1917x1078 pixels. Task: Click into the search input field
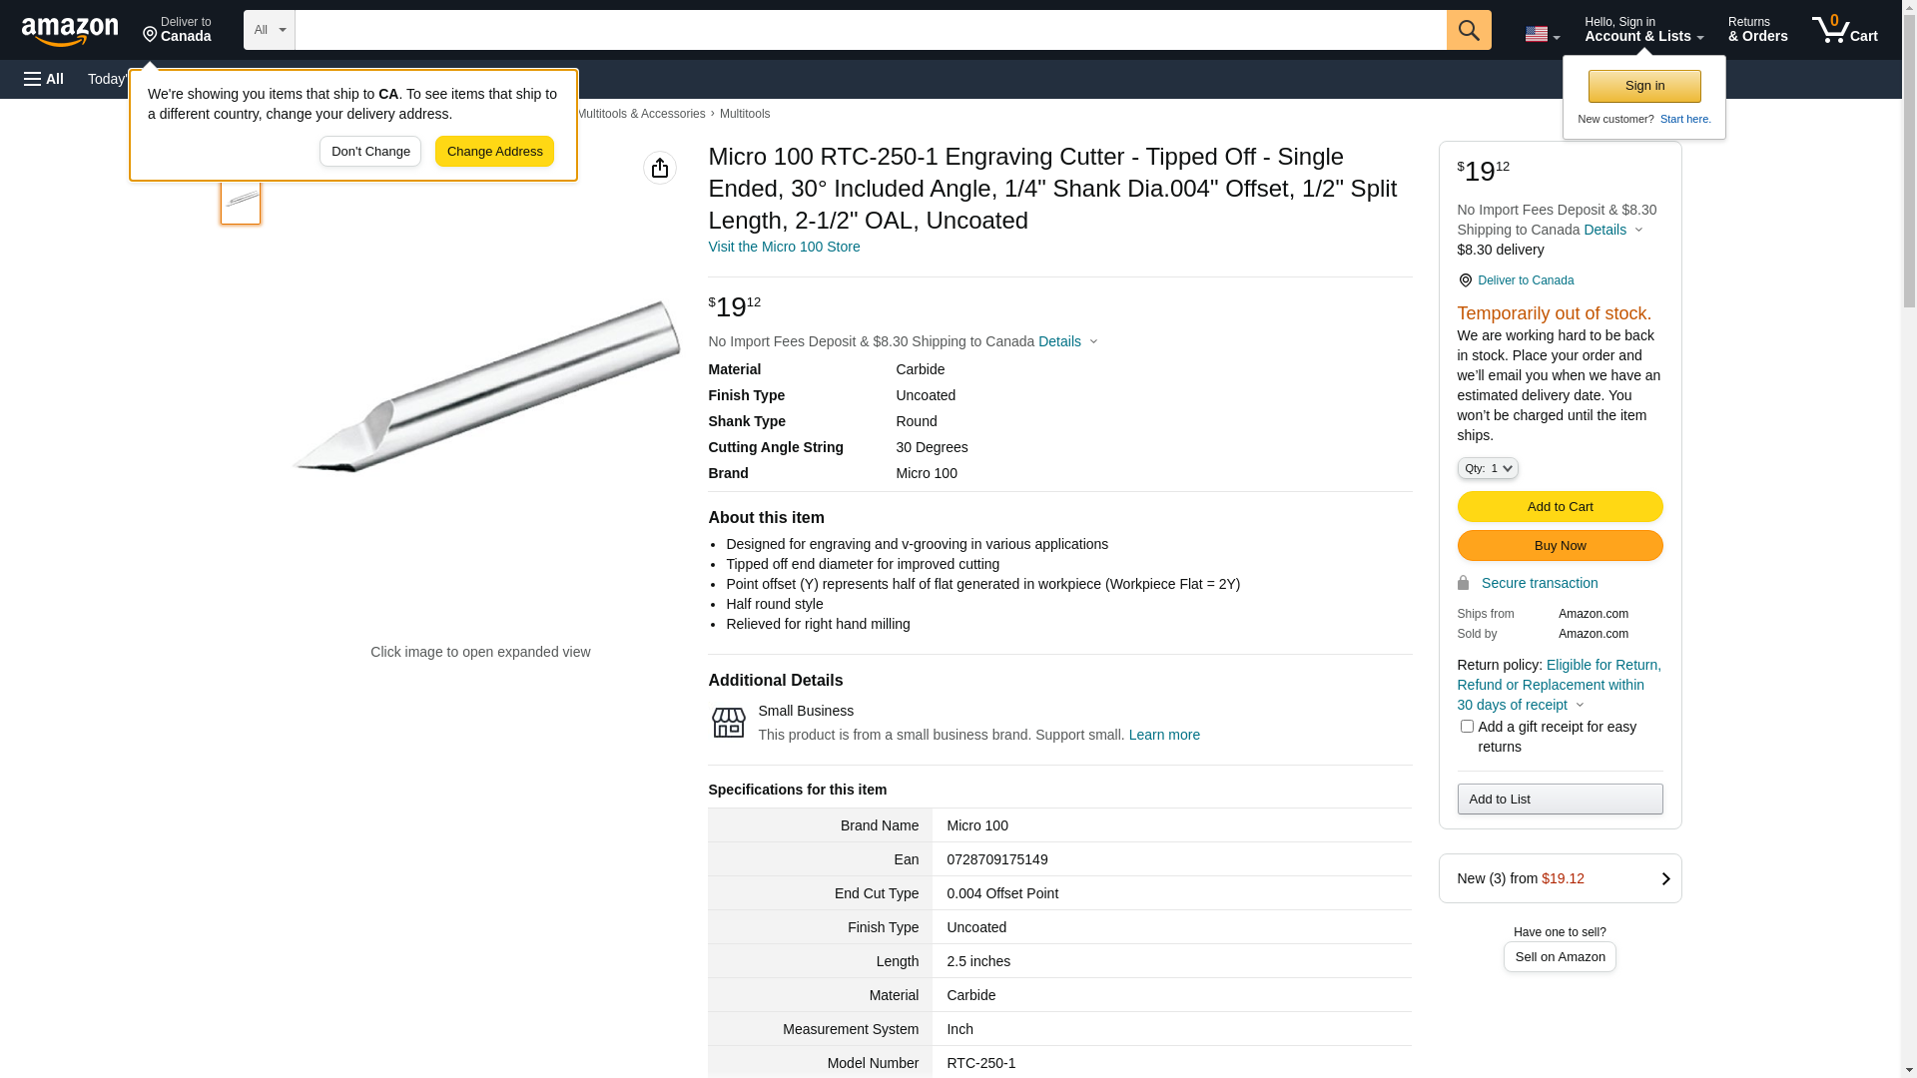[869, 30]
